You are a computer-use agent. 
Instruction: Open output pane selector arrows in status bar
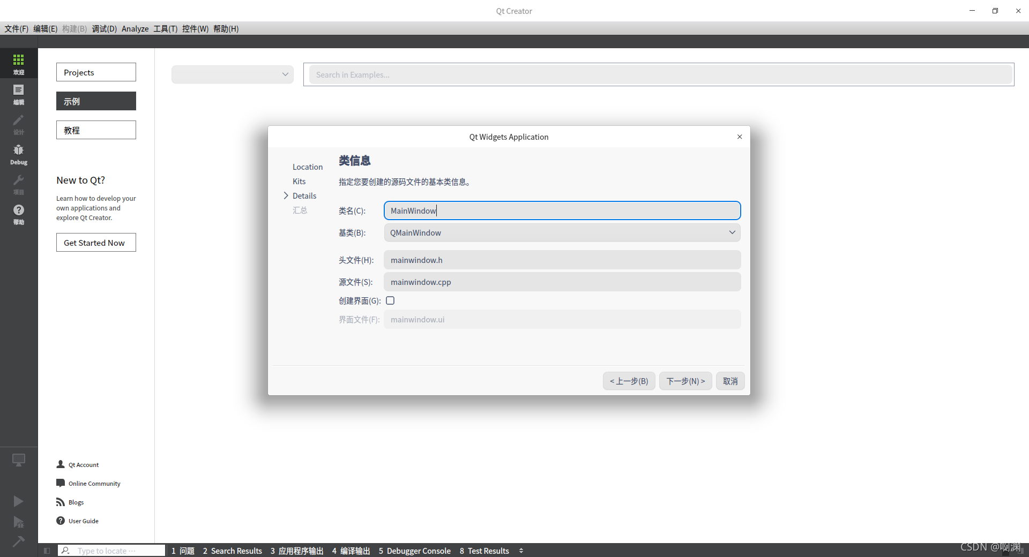(x=521, y=551)
